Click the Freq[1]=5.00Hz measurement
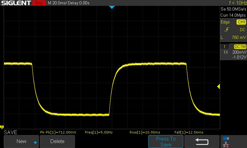The width and height of the screenshot is (247, 148). [x=99, y=132]
